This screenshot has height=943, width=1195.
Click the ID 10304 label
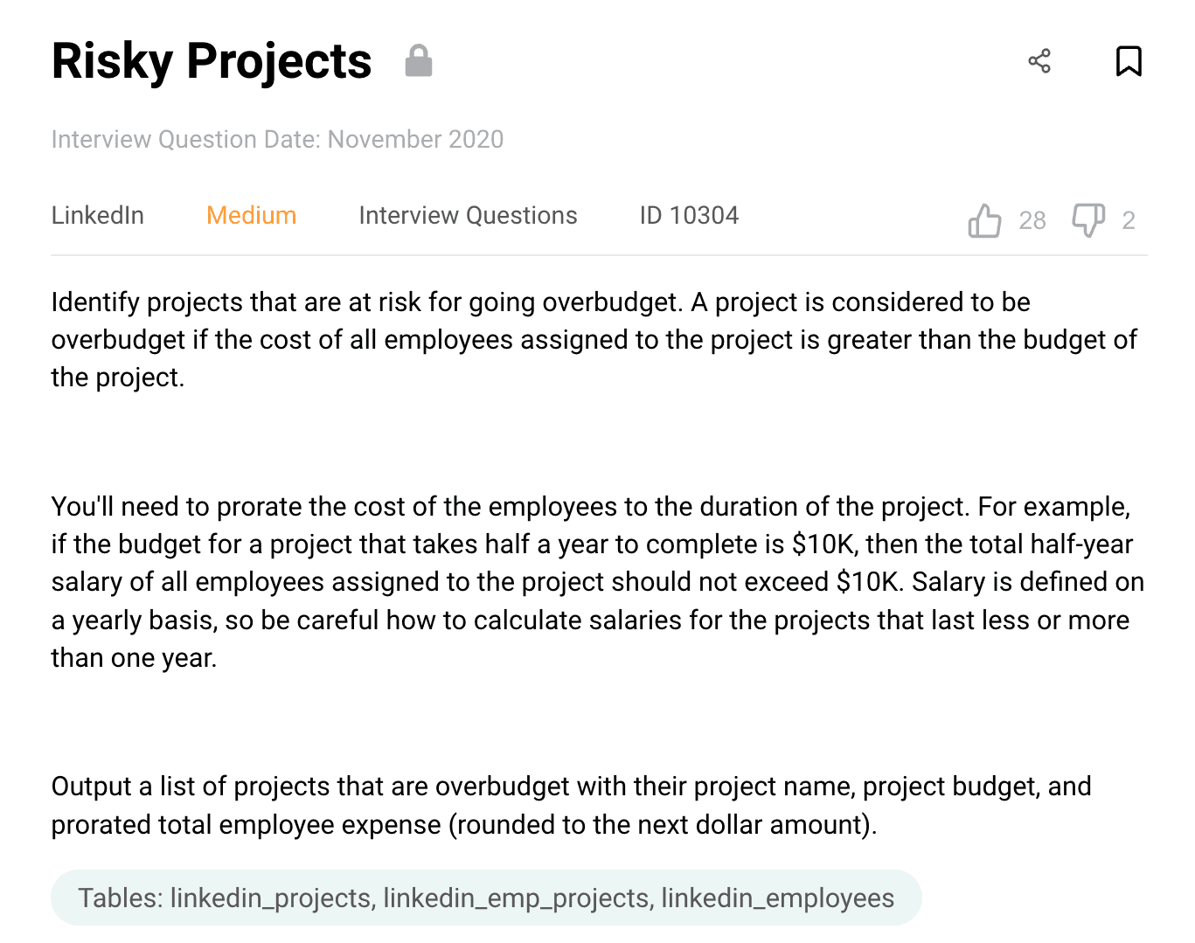click(x=689, y=216)
